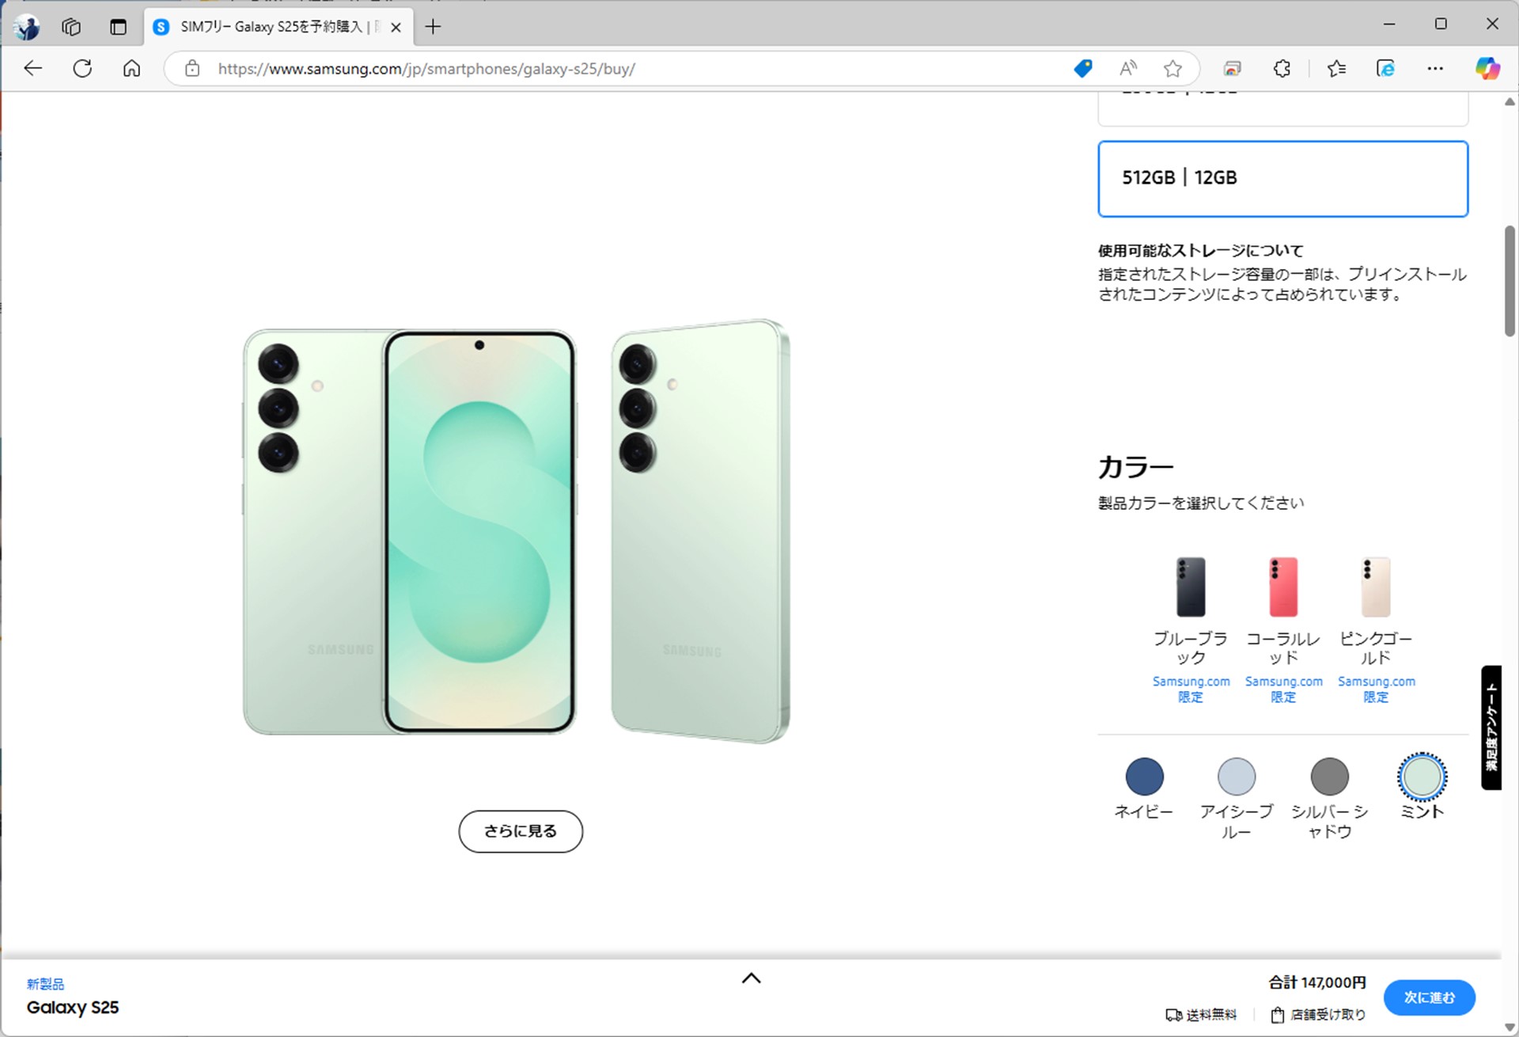Select the 512GB | 12GB storage option

[1282, 178]
